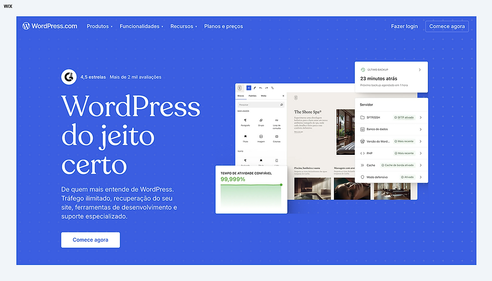Click Comece agora button in header
This screenshot has height=281, width=492.
447,27
